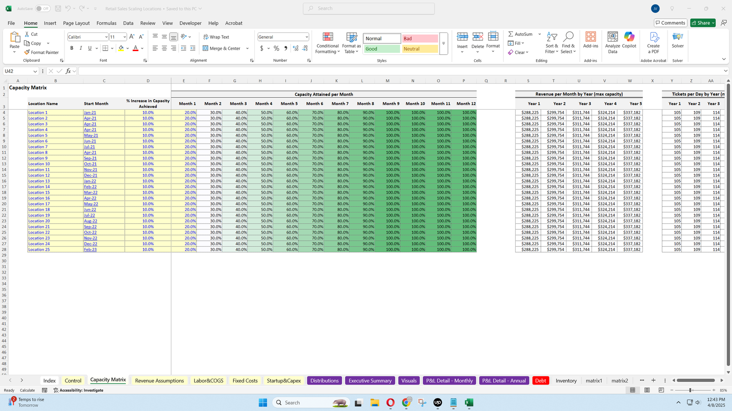The image size is (732, 411).
Task: Open Conditional Formatting options
Action: tap(328, 43)
